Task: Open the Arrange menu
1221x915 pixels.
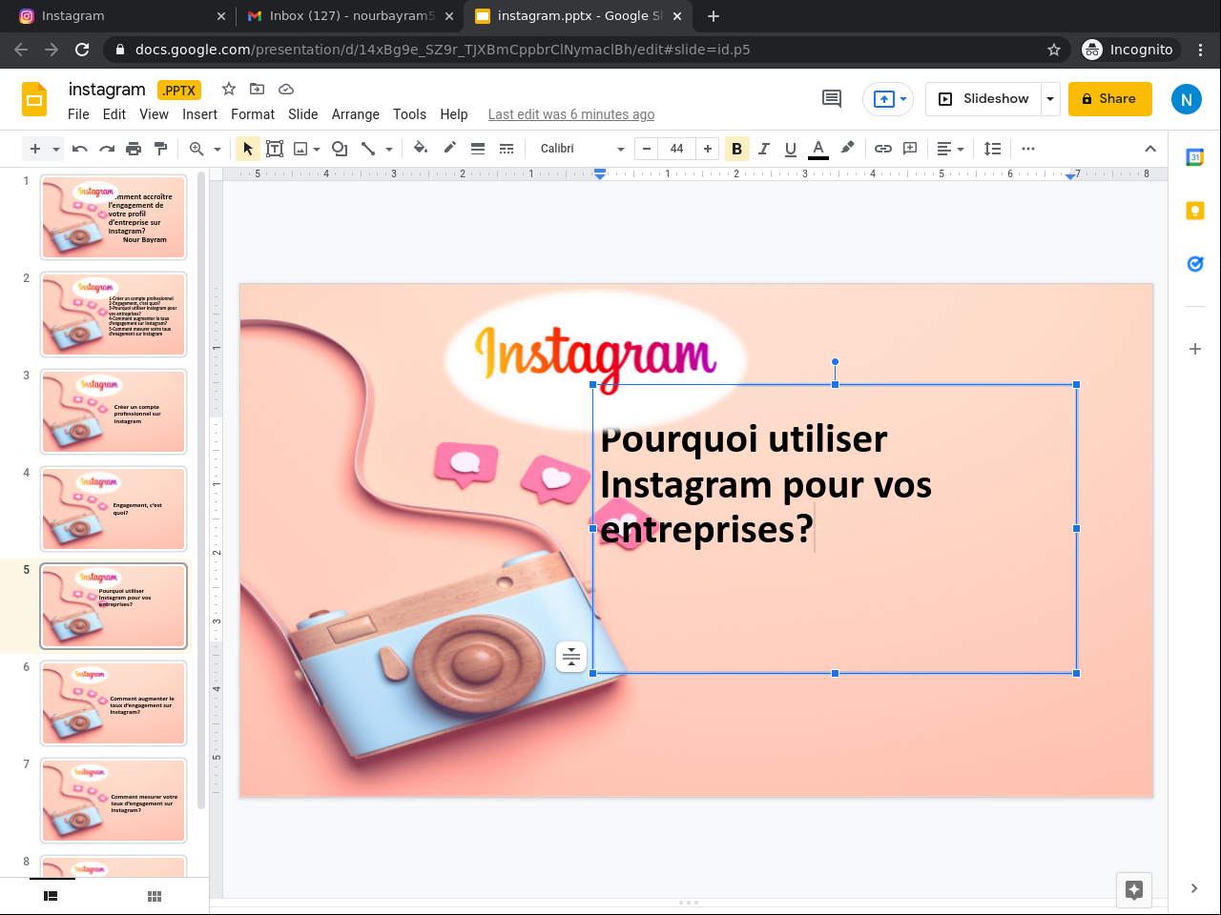Action: (x=355, y=114)
